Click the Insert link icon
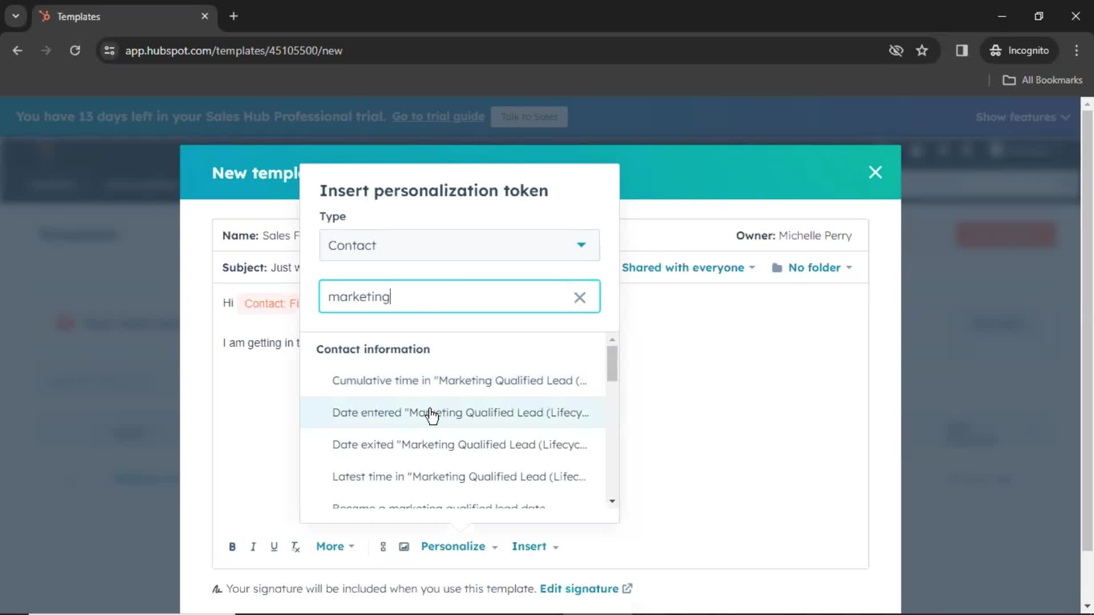This screenshot has width=1094, height=615. coord(383,546)
